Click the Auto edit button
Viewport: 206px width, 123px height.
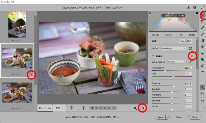pyautogui.click(x=182, y=41)
